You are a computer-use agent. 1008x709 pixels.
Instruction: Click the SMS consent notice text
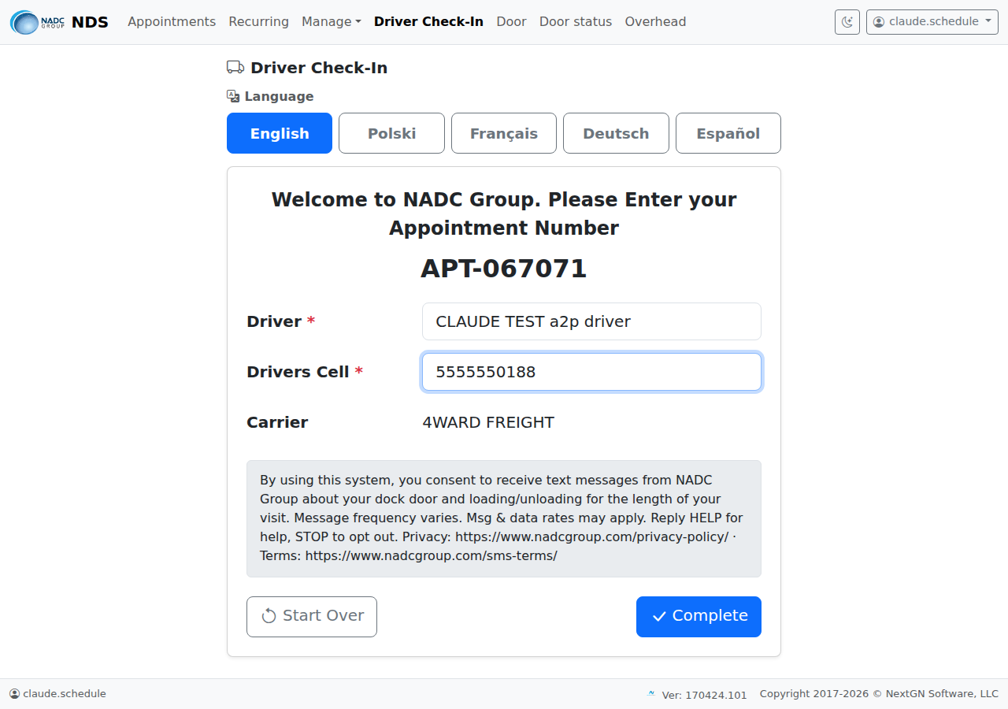(x=504, y=518)
